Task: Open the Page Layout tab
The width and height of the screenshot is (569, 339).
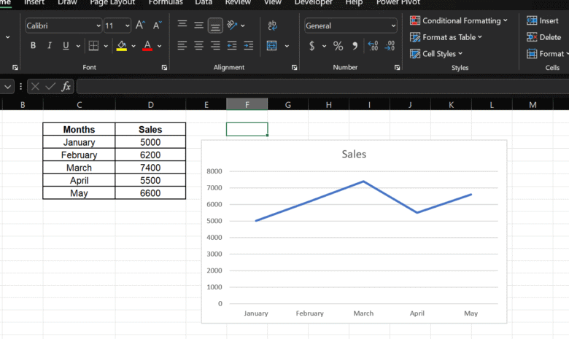Action: 112,2
